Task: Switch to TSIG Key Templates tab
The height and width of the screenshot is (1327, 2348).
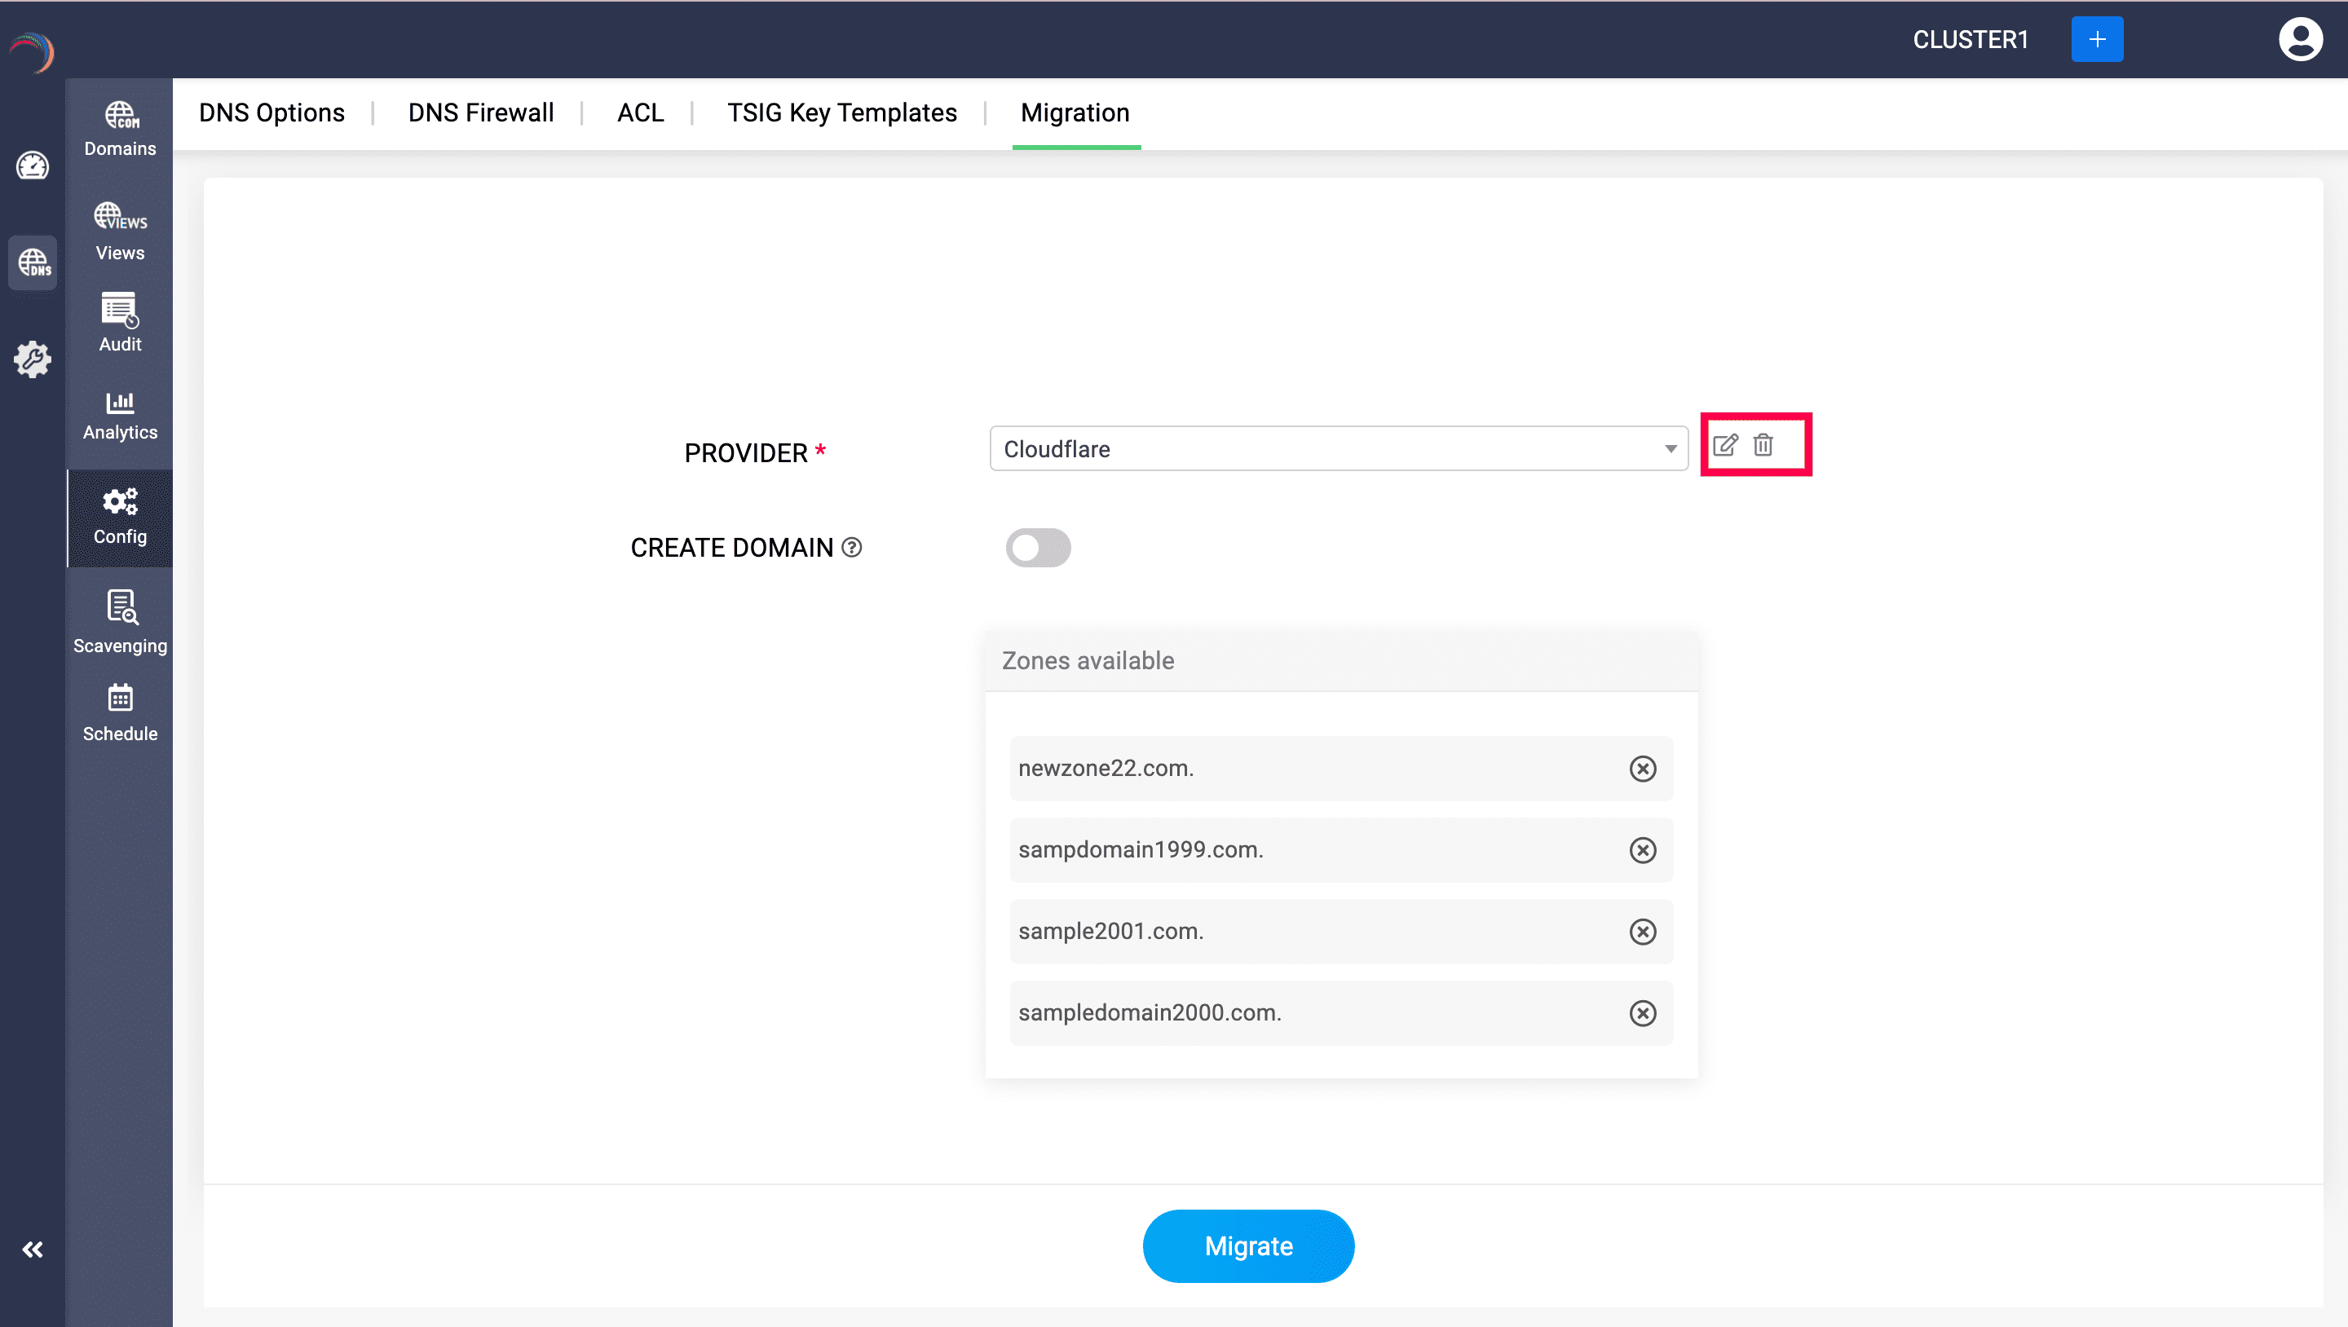Action: coord(841,112)
